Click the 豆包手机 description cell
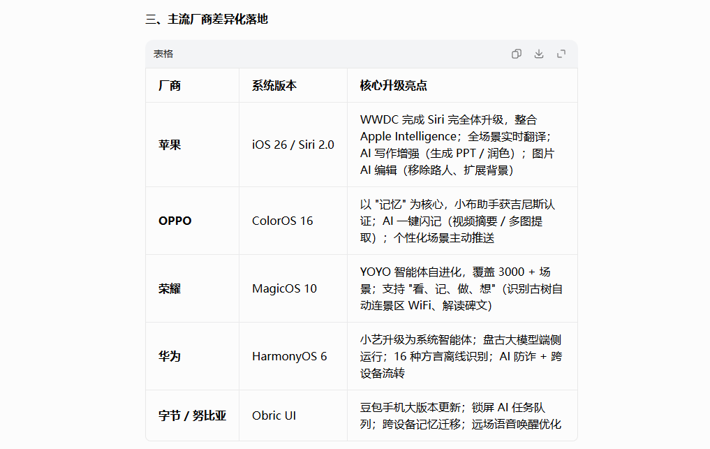The image size is (710, 449). pos(462,415)
